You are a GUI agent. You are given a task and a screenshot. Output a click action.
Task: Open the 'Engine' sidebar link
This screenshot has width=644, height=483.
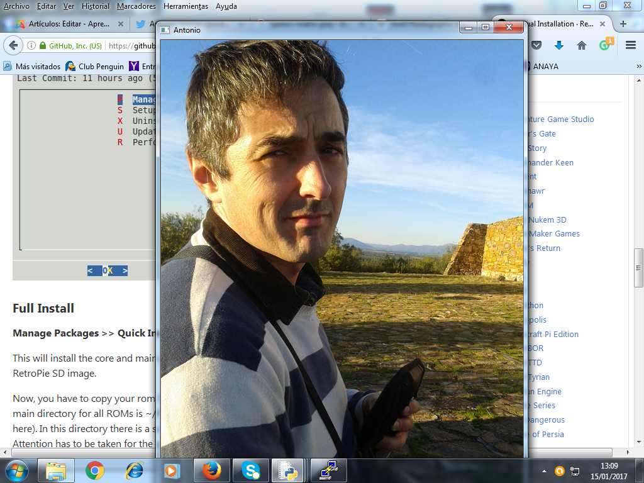(x=545, y=391)
